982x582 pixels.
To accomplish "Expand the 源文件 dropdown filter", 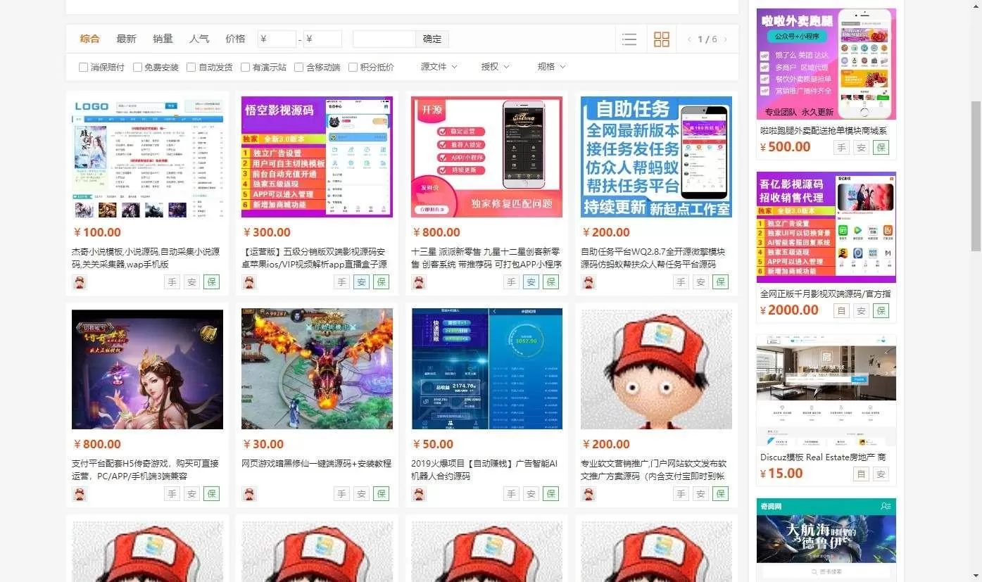I will (439, 67).
